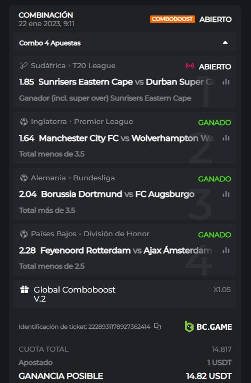251x383 pixels.
Task: Select the Premier League breadcrumb
Action: [104, 122]
